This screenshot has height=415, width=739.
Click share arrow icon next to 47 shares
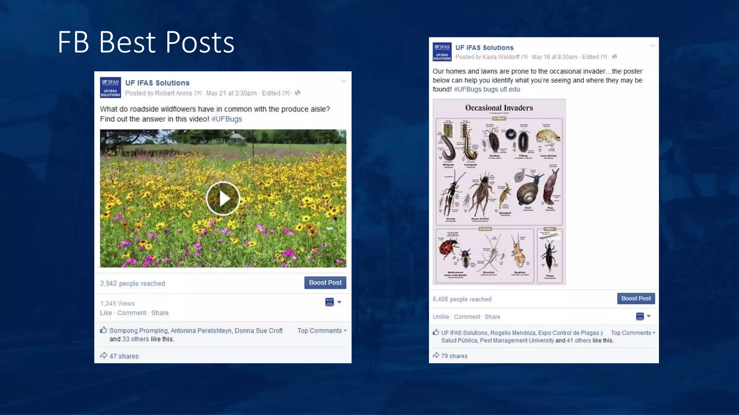[x=104, y=356]
